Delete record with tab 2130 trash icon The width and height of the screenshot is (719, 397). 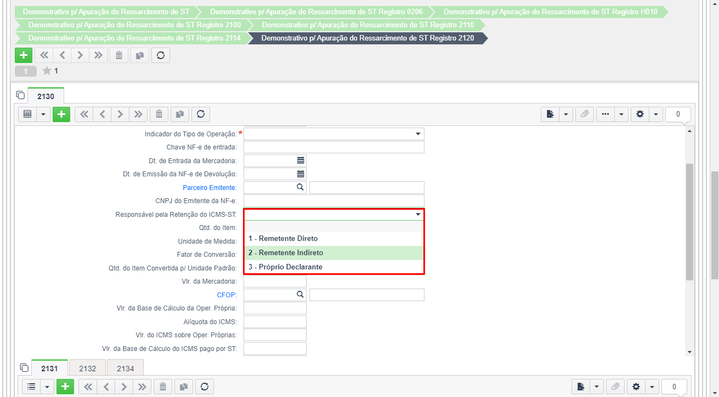(159, 114)
